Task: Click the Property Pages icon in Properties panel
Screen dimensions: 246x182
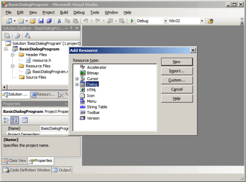Action: pyautogui.click(x=25, y=120)
